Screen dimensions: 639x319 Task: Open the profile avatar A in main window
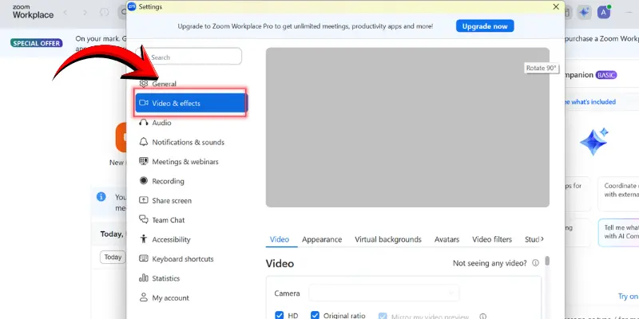604,13
